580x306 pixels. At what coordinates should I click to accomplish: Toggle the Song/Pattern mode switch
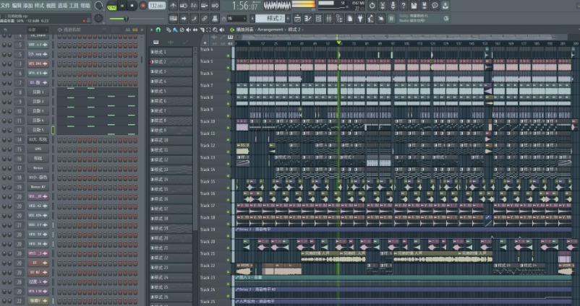[111, 6]
